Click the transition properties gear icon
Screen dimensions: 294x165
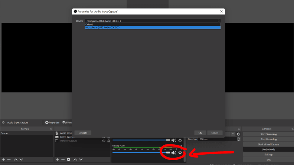pyautogui.click(x=238, y=134)
